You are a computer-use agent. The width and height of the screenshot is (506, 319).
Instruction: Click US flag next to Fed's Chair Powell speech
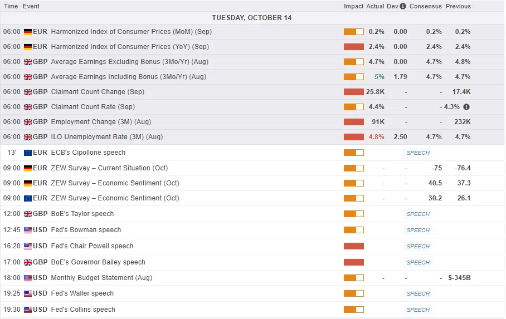(27, 246)
